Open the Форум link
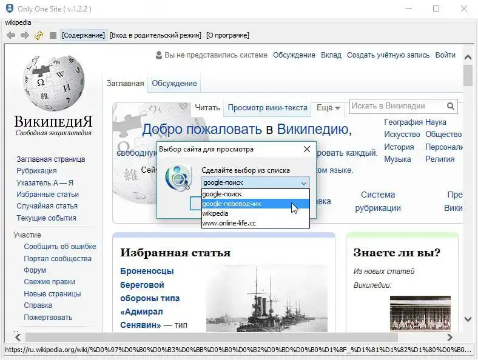This screenshot has height=360, width=478. [x=35, y=270]
